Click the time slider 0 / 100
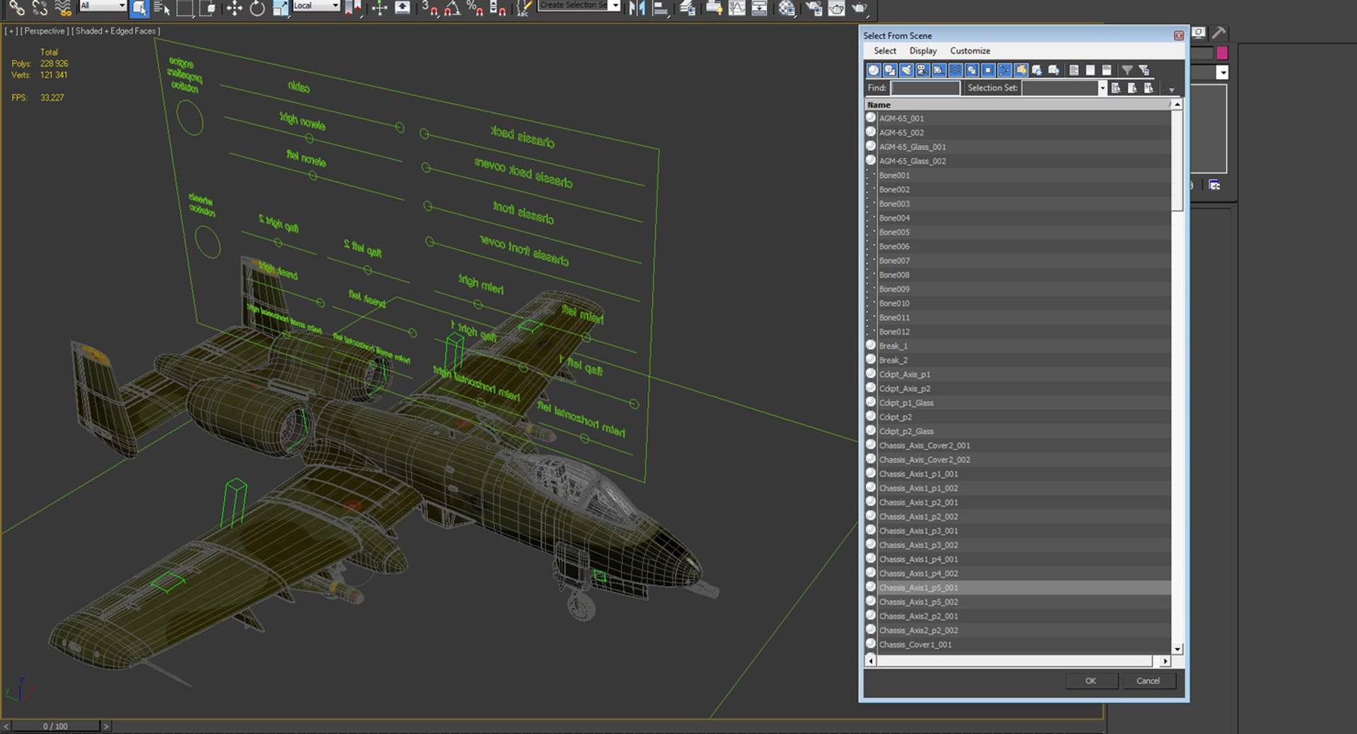 (x=55, y=726)
